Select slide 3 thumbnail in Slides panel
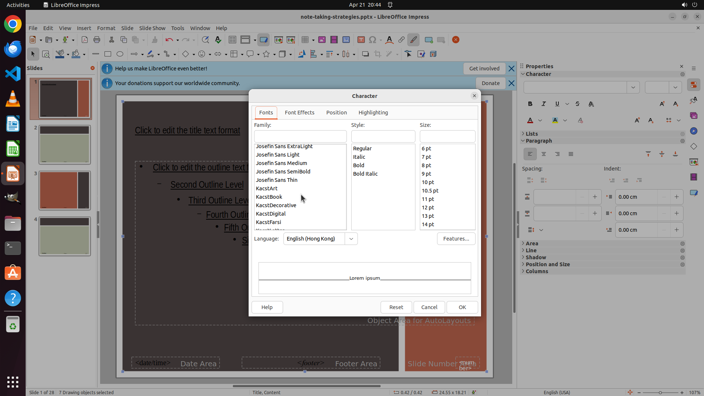The height and width of the screenshot is (396, 704). coord(65,190)
